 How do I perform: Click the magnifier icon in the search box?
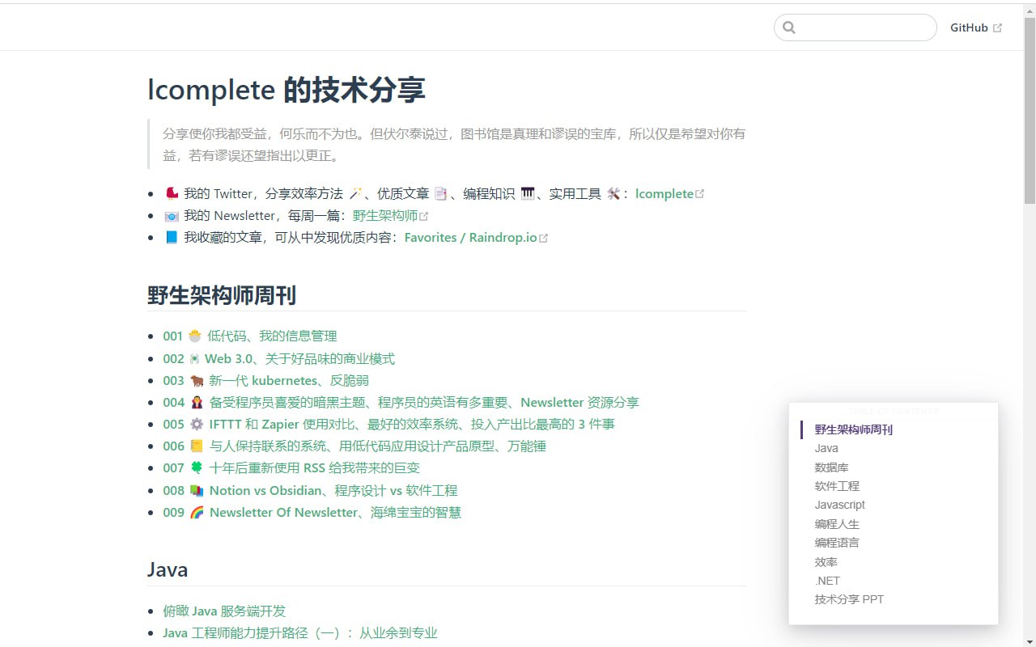pyautogui.click(x=789, y=27)
